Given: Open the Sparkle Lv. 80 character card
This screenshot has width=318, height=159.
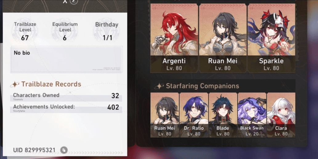Looking at the screenshot, I should tap(271, 38).
